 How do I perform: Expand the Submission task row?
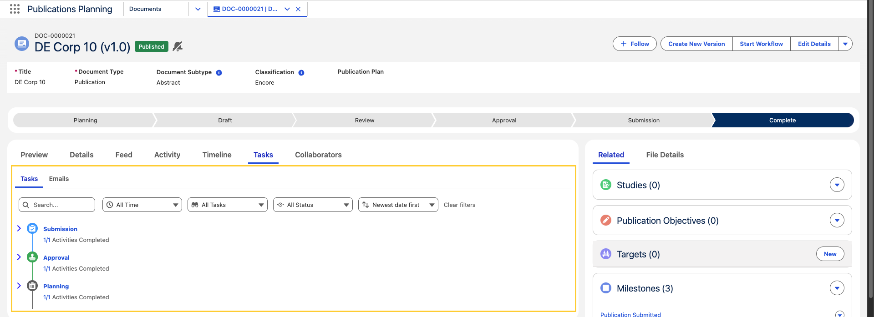click(19, 228)
